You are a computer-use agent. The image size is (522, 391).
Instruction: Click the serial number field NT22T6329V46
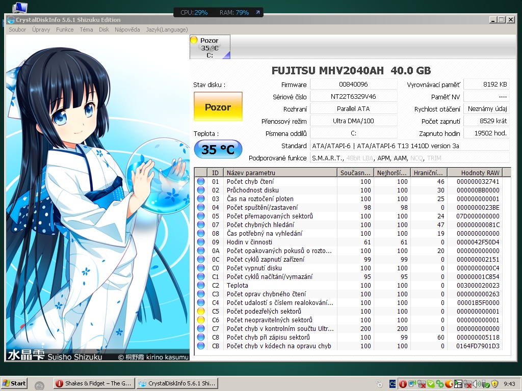[354, 96]
